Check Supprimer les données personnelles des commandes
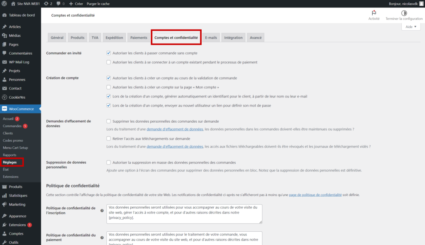The height and width of the screenshot is (245, 425). [x=108, y=121]
